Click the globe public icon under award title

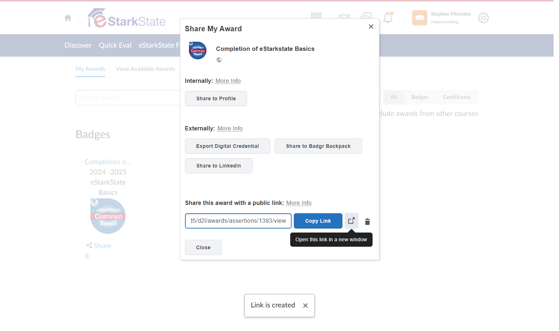pyautogui.click(x=219, y=60)
